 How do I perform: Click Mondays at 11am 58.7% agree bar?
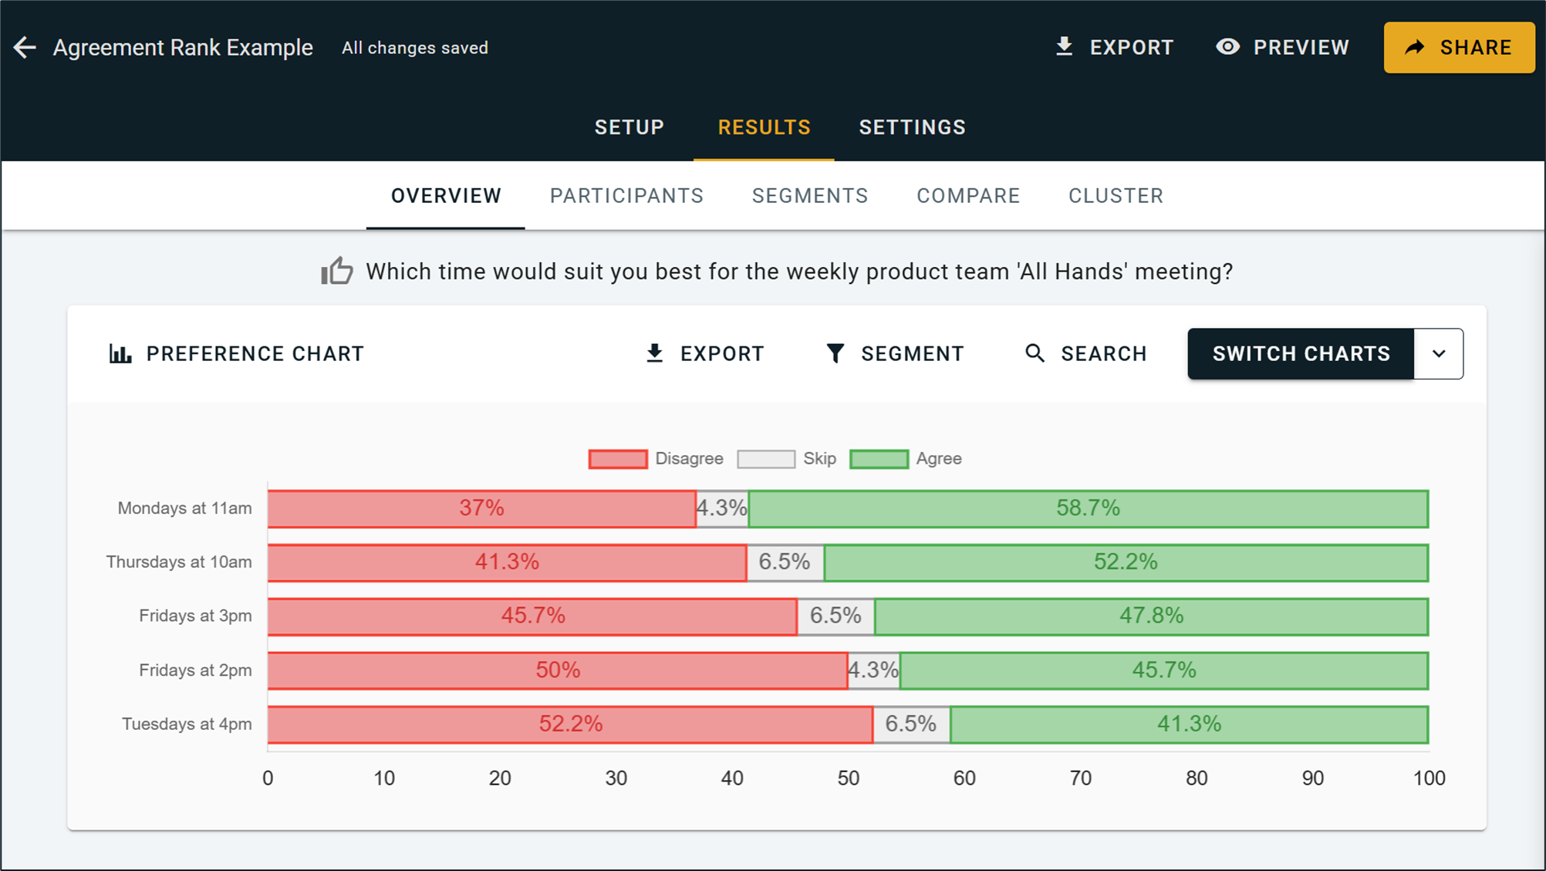click(x=1088, y=509)
